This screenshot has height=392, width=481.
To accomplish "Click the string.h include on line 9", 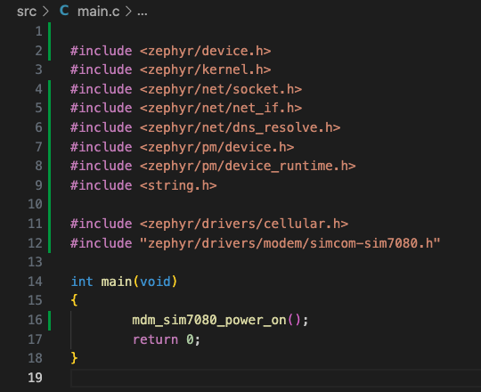I will [178, 185].
